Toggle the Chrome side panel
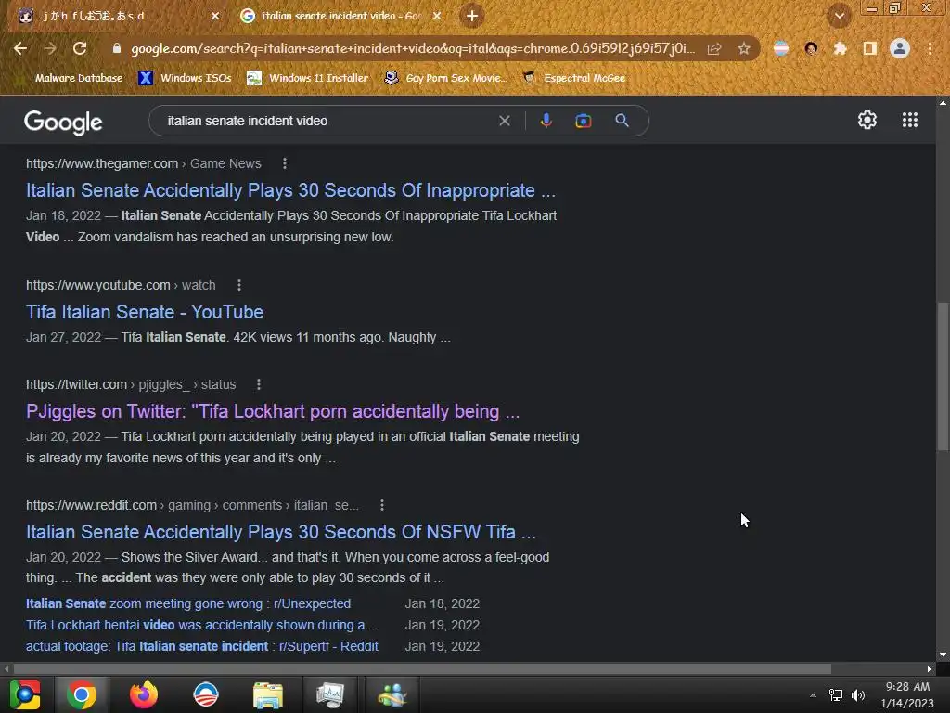Viewport: 950px width, 713px height. (870, 48)
